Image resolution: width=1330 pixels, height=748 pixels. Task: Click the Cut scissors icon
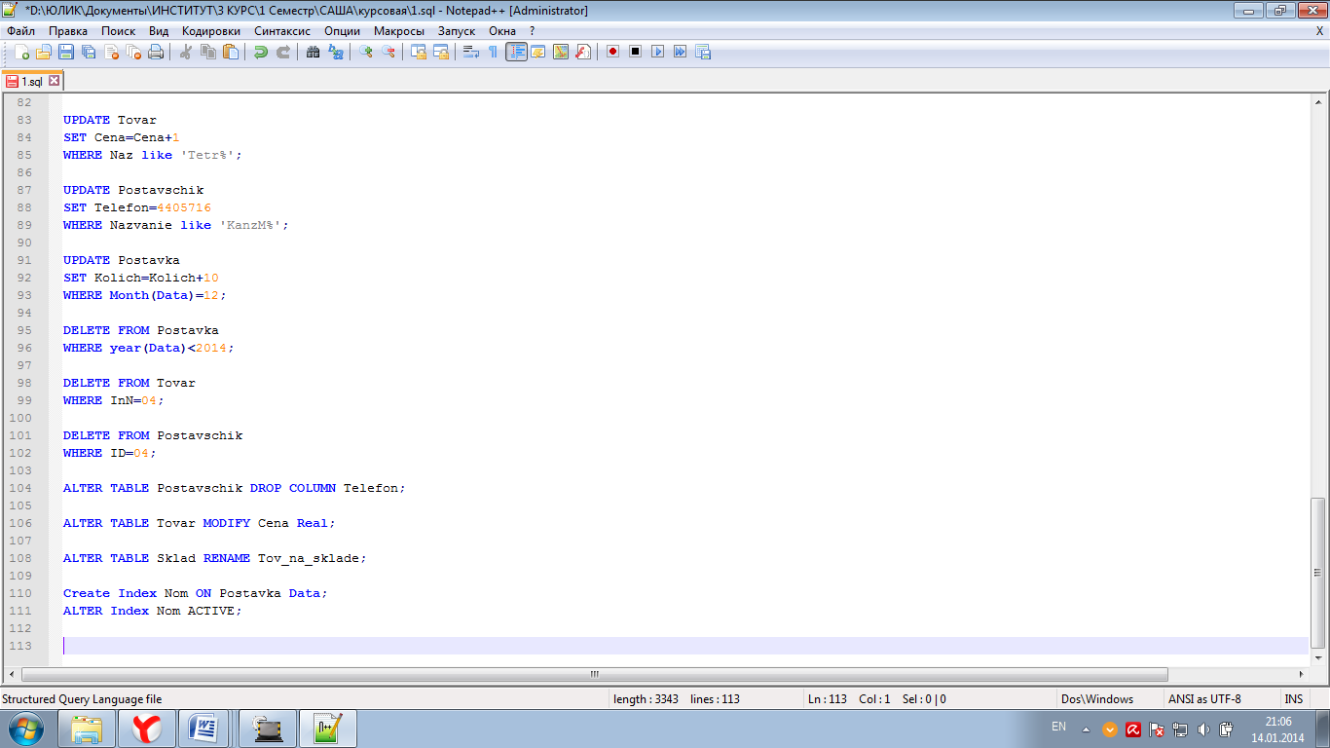coord(185,52)
